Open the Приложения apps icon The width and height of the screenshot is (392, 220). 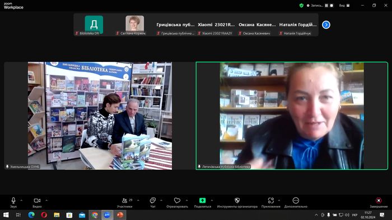click(270, 200)
